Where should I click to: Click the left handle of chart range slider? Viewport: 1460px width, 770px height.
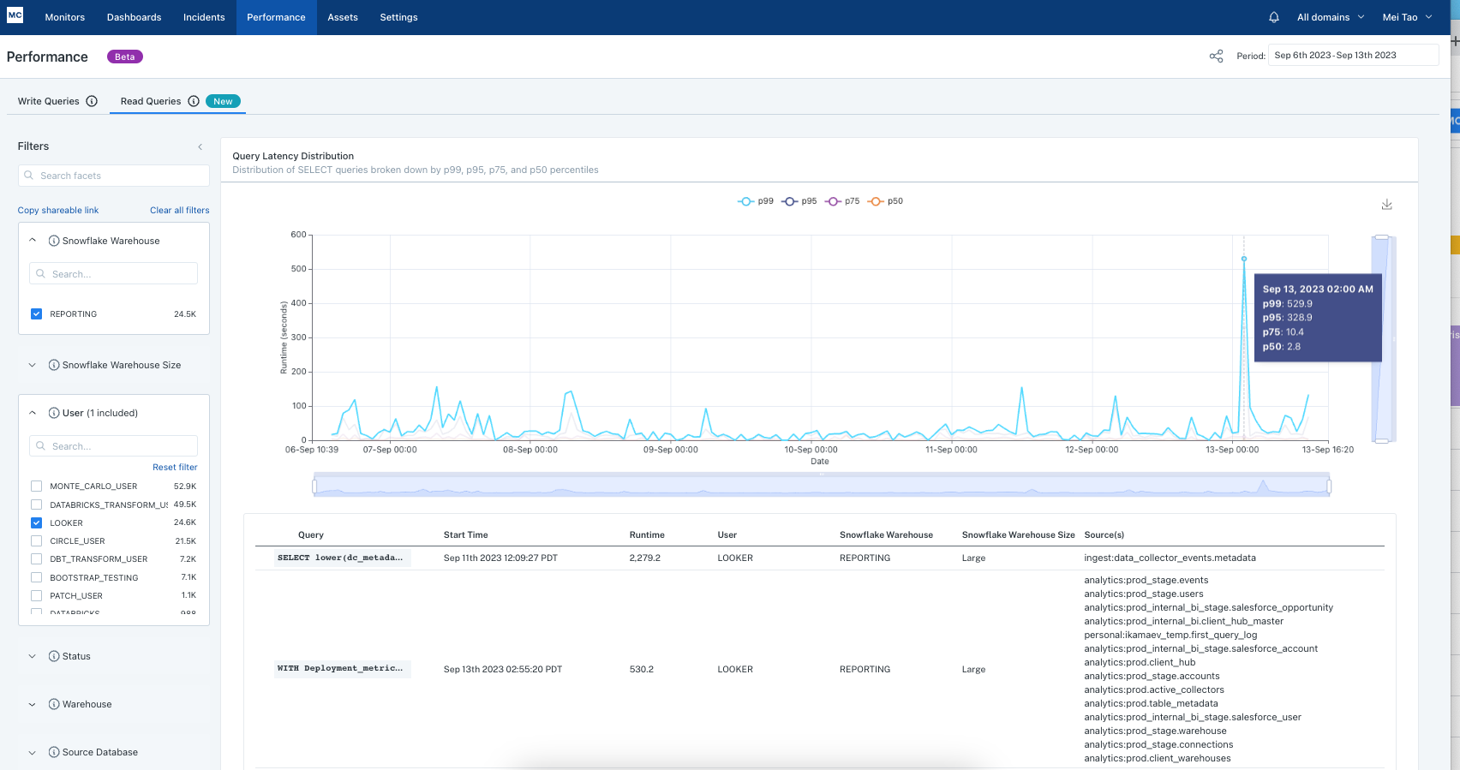click(314, 486)
